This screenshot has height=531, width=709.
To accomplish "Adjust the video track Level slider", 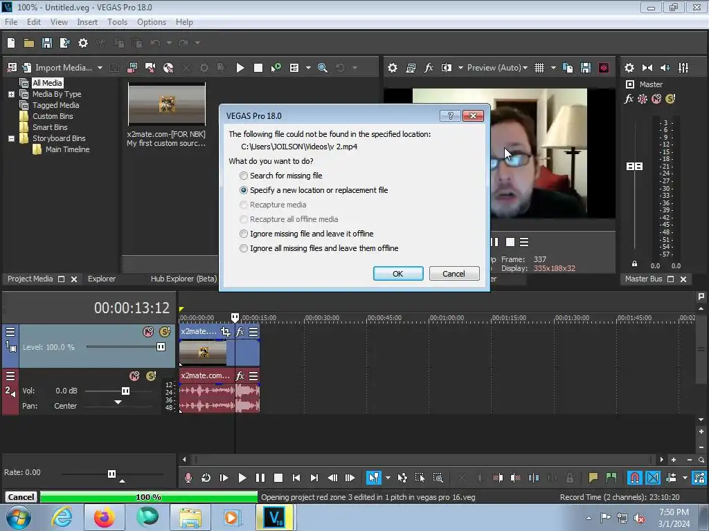I will (161, 347).
